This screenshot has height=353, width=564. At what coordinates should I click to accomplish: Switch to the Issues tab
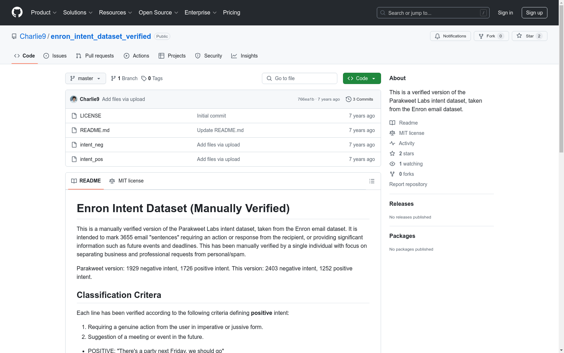pyautogui.click(x=55, y=56)
